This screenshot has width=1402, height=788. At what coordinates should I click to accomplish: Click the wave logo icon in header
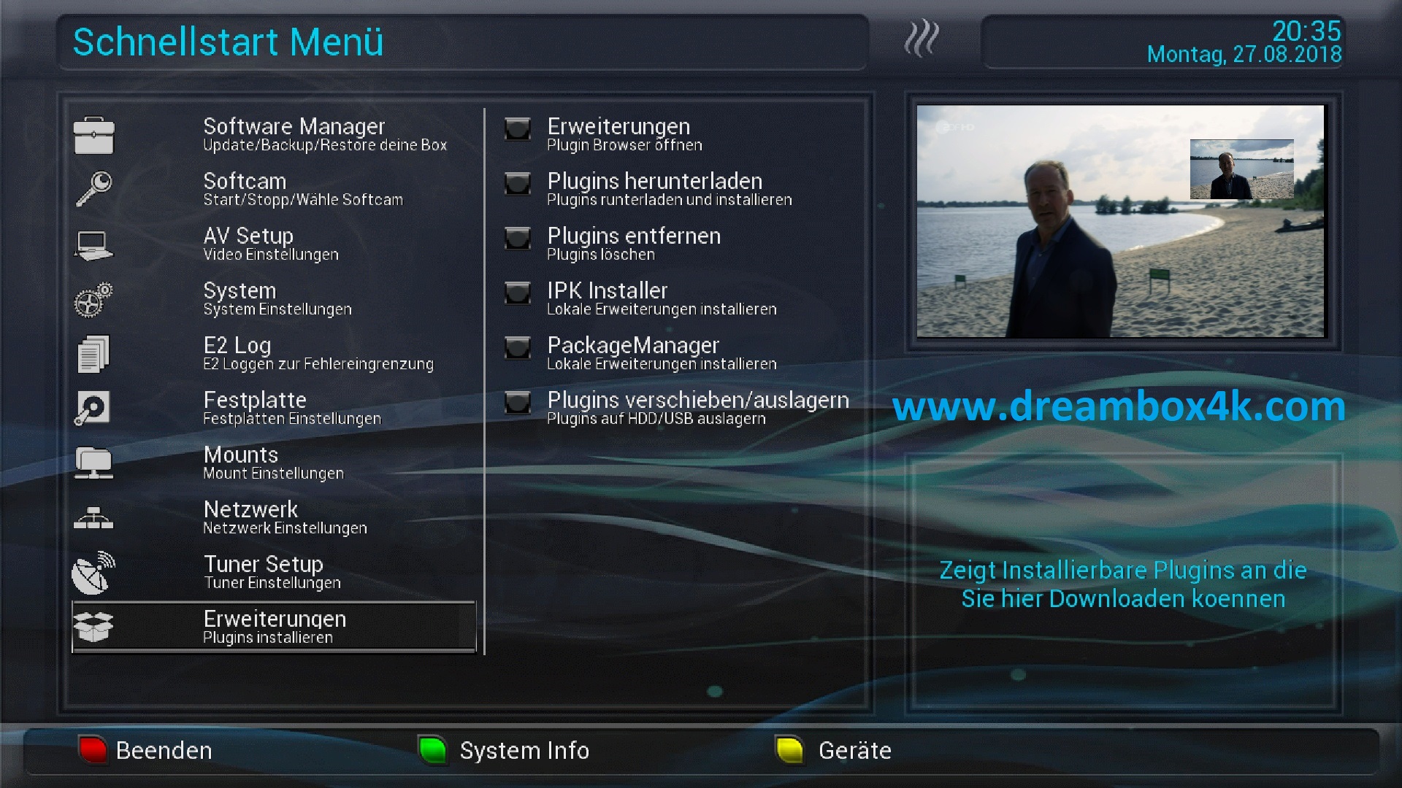point(922,38)
